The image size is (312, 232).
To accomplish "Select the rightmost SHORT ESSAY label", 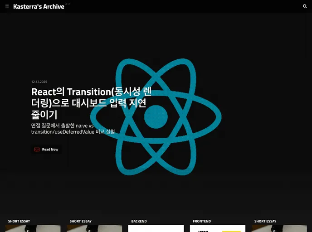I will [265, 221].
